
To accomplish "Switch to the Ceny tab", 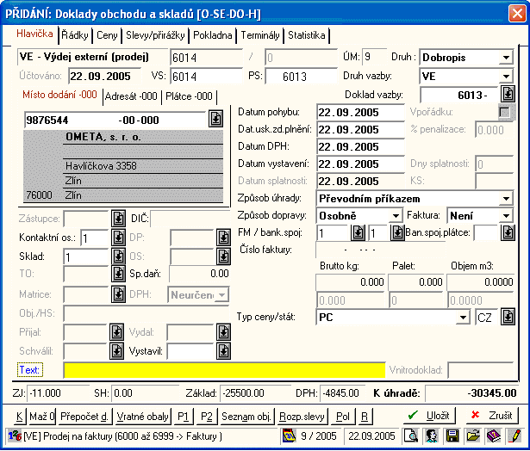I will click(107, 35).
